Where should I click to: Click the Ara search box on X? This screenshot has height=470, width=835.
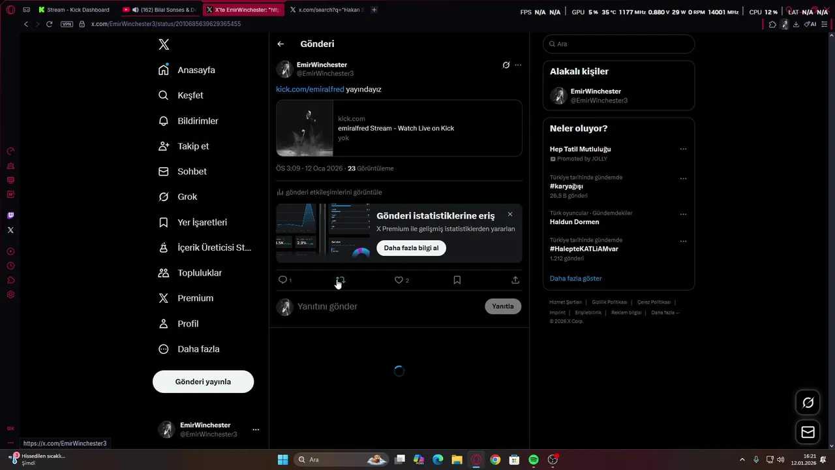618,44
